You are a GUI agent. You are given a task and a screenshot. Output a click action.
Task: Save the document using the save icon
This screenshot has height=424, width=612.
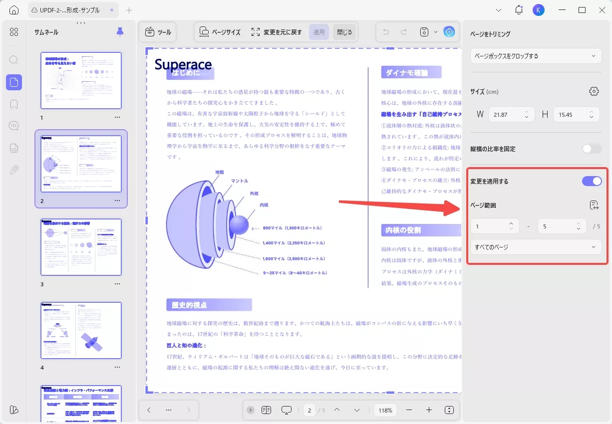pyautogui.click(x=423, y=31)
